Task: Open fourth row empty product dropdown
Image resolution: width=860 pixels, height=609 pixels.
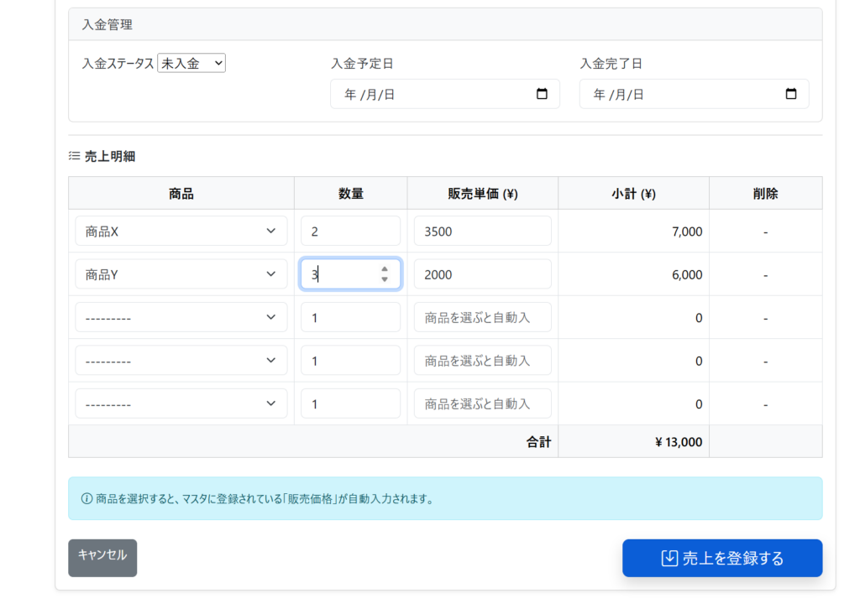Action: 181,361
